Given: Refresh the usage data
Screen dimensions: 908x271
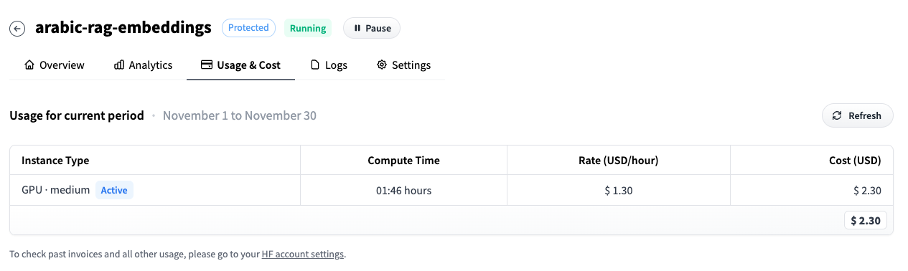Looking at the screenshot, I should point(857,115).
